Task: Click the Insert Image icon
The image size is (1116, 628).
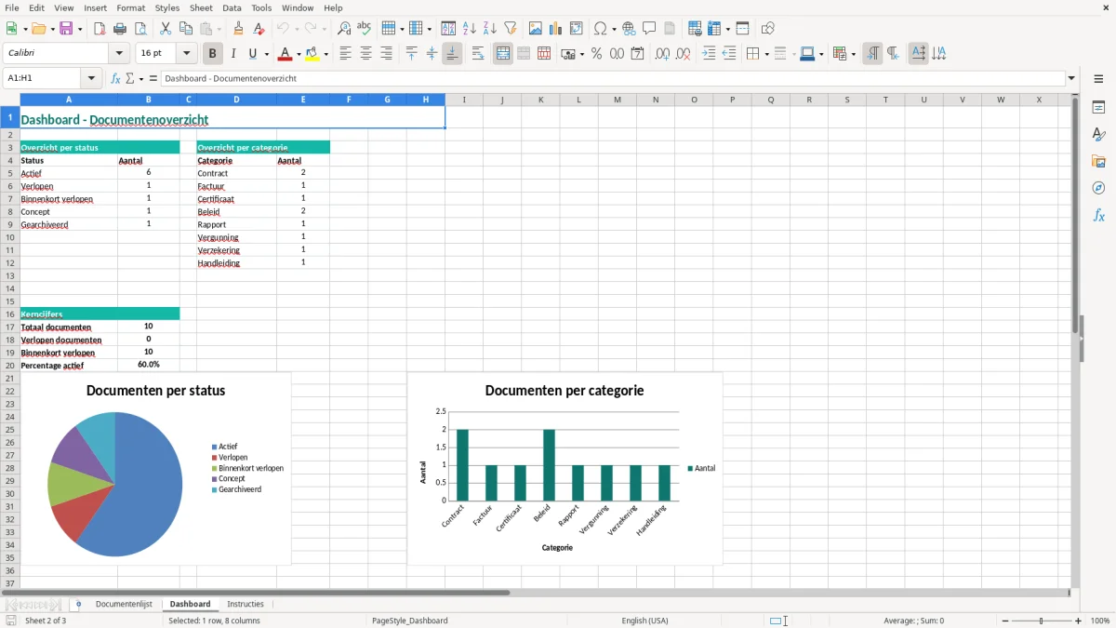Action: (x=536, y=29)
